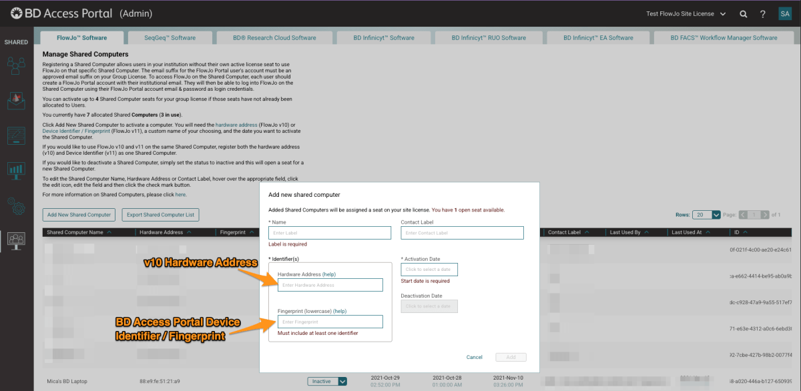Click the Enter Hardware Address input field

coord(330,284)
